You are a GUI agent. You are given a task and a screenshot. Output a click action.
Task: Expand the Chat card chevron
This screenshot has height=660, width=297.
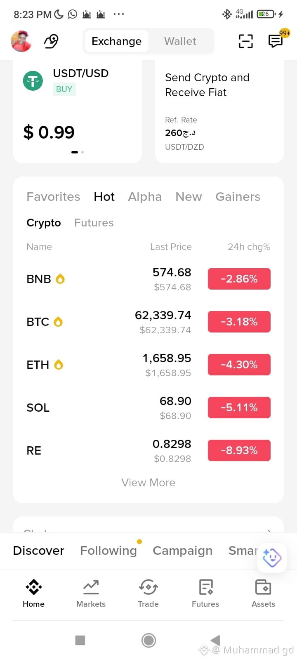click(x=269, y=530)
